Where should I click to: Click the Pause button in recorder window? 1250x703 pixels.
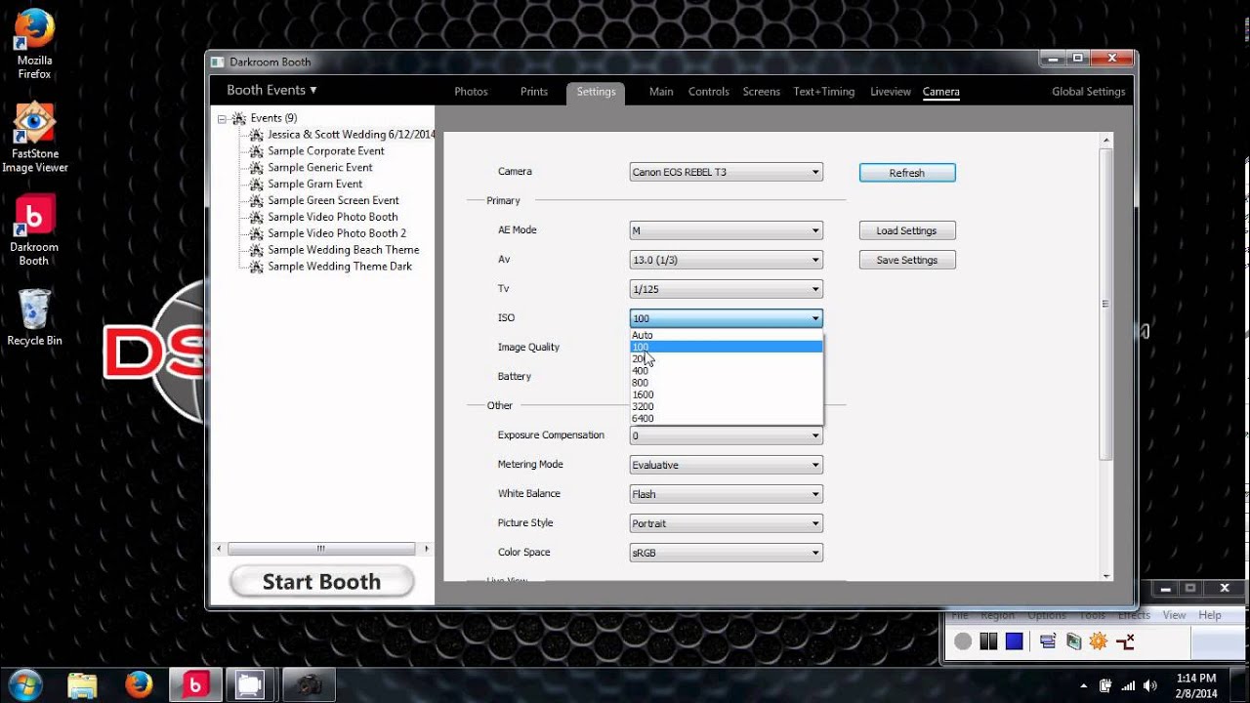pos(988,641)
